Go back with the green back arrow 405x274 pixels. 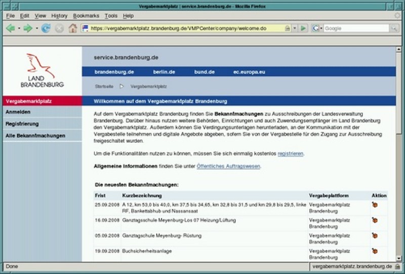10,28
